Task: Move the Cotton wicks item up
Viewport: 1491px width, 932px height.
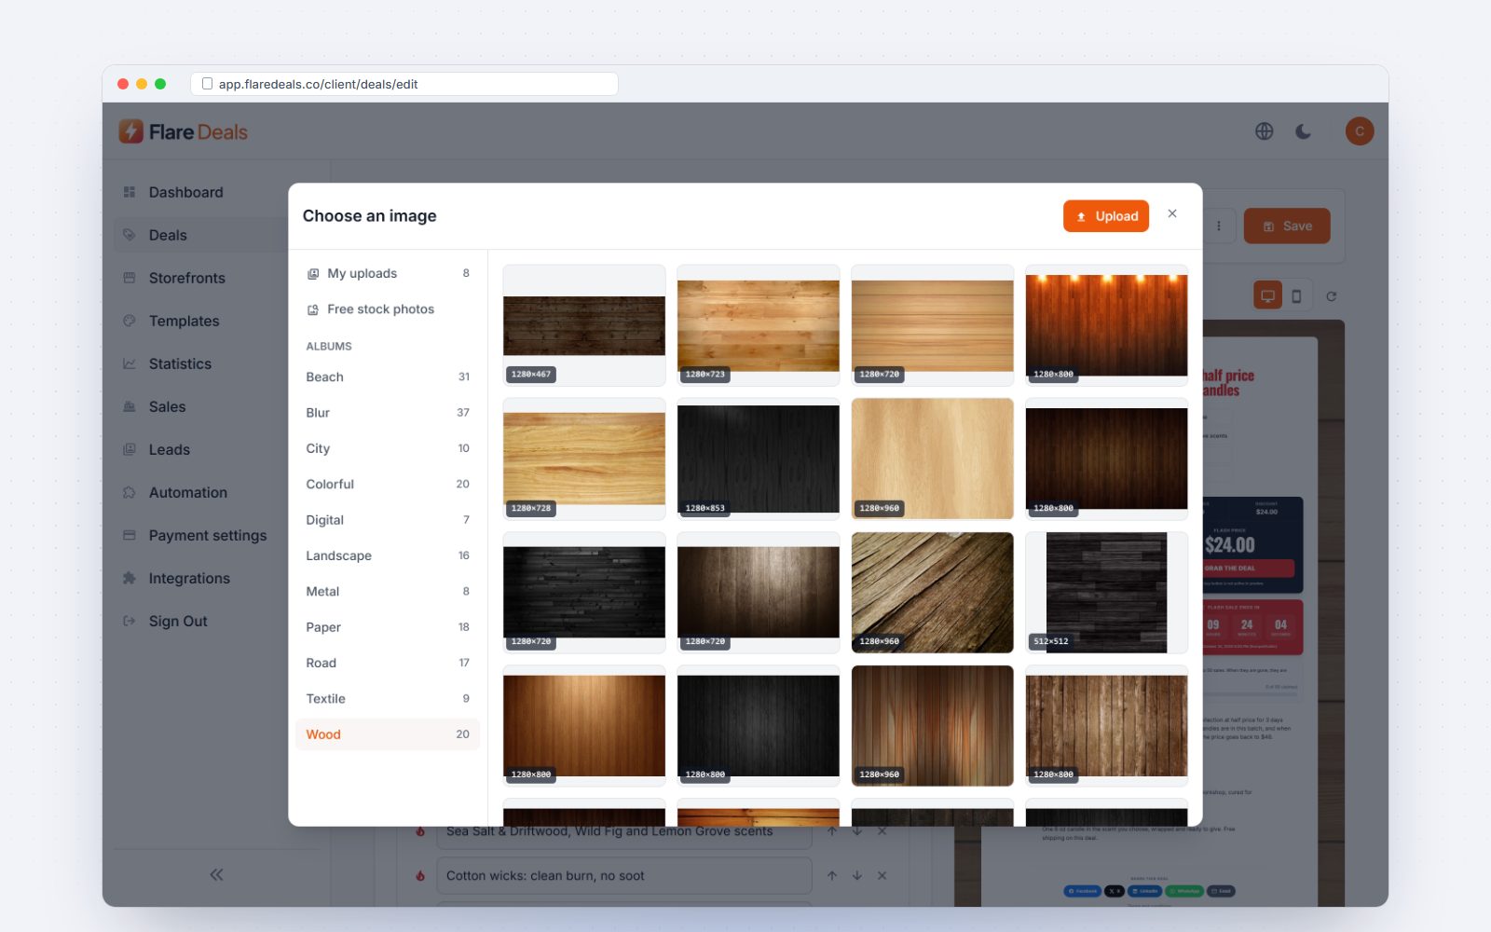Action: click(832, 876)
